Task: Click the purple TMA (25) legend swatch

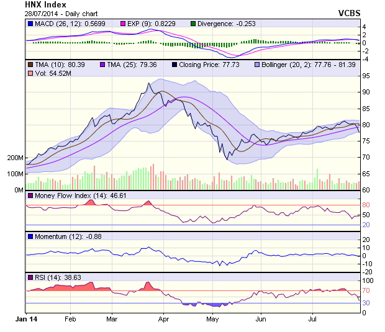Action: coord(102,64)
